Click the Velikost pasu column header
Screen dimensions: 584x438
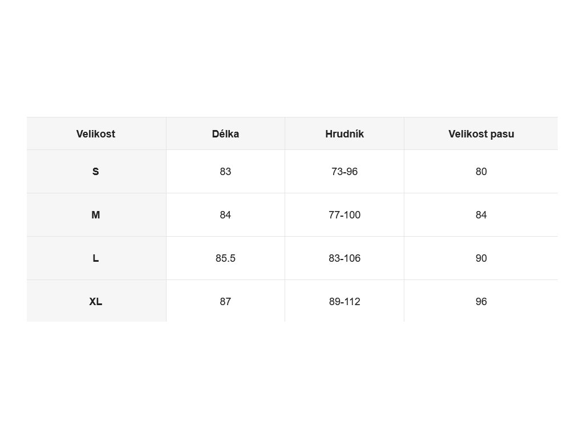coord(481,134)
